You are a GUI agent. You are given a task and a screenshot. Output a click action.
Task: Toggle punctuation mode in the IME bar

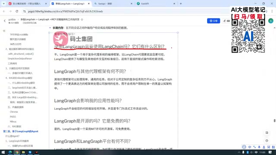tap(254, 147)
